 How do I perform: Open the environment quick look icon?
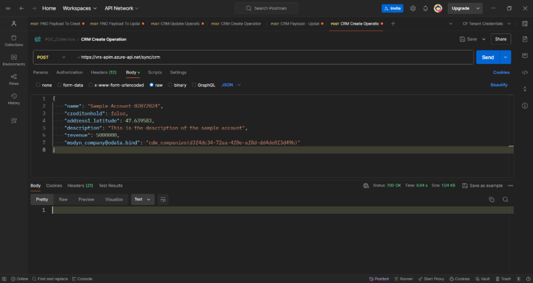coord(525,23)
